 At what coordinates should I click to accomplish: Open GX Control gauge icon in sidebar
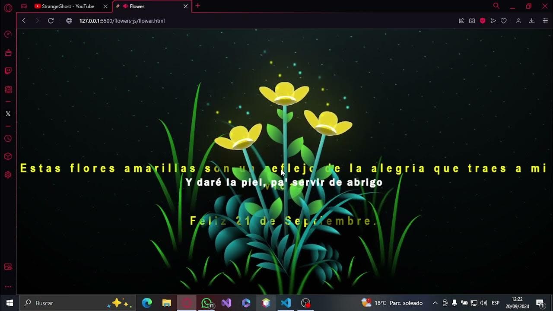[8, 35]
